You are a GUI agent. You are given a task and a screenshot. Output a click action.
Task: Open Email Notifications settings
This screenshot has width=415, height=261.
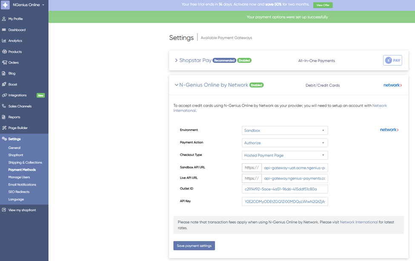(22, 184)
